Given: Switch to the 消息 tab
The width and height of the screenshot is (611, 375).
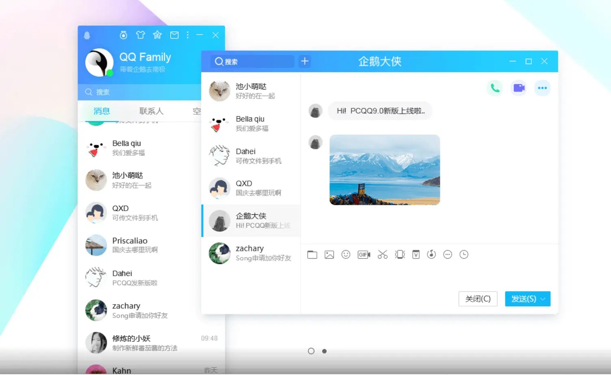Looking at the screenshot, I should [101, 111].
